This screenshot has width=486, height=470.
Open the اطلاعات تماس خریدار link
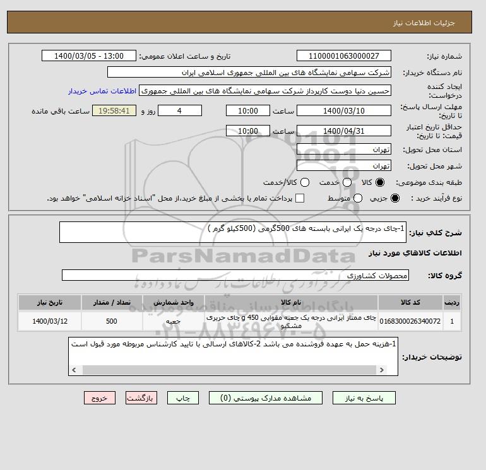click(x=102, y=91)
